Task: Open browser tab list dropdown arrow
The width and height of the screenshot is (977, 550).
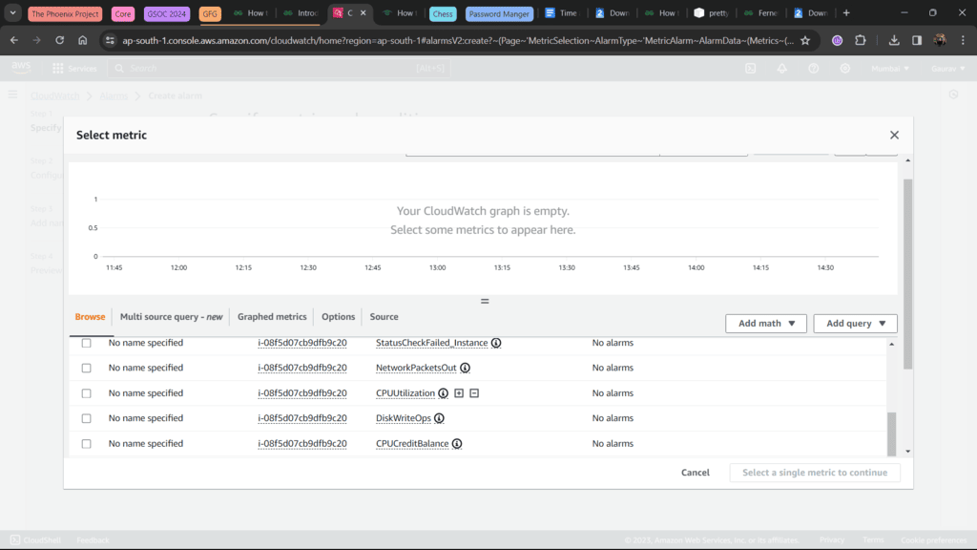Action: point(12,13)
